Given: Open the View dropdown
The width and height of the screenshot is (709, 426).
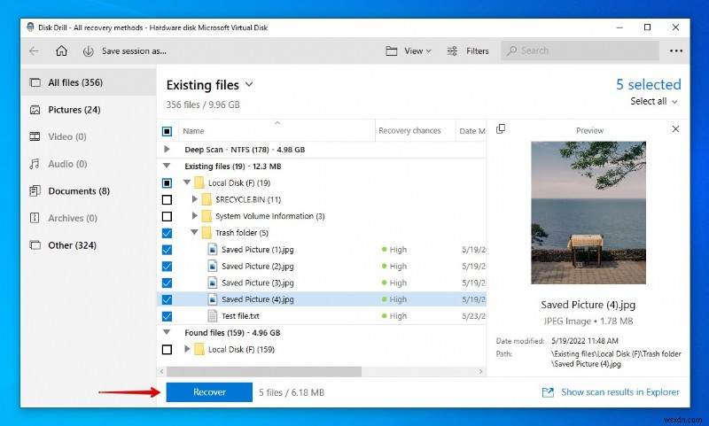Looking at the screenshot, I should tap(409, 50).
